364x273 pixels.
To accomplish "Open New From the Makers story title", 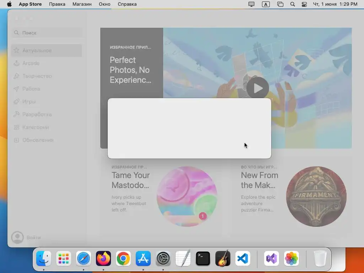I will (259, 180).
